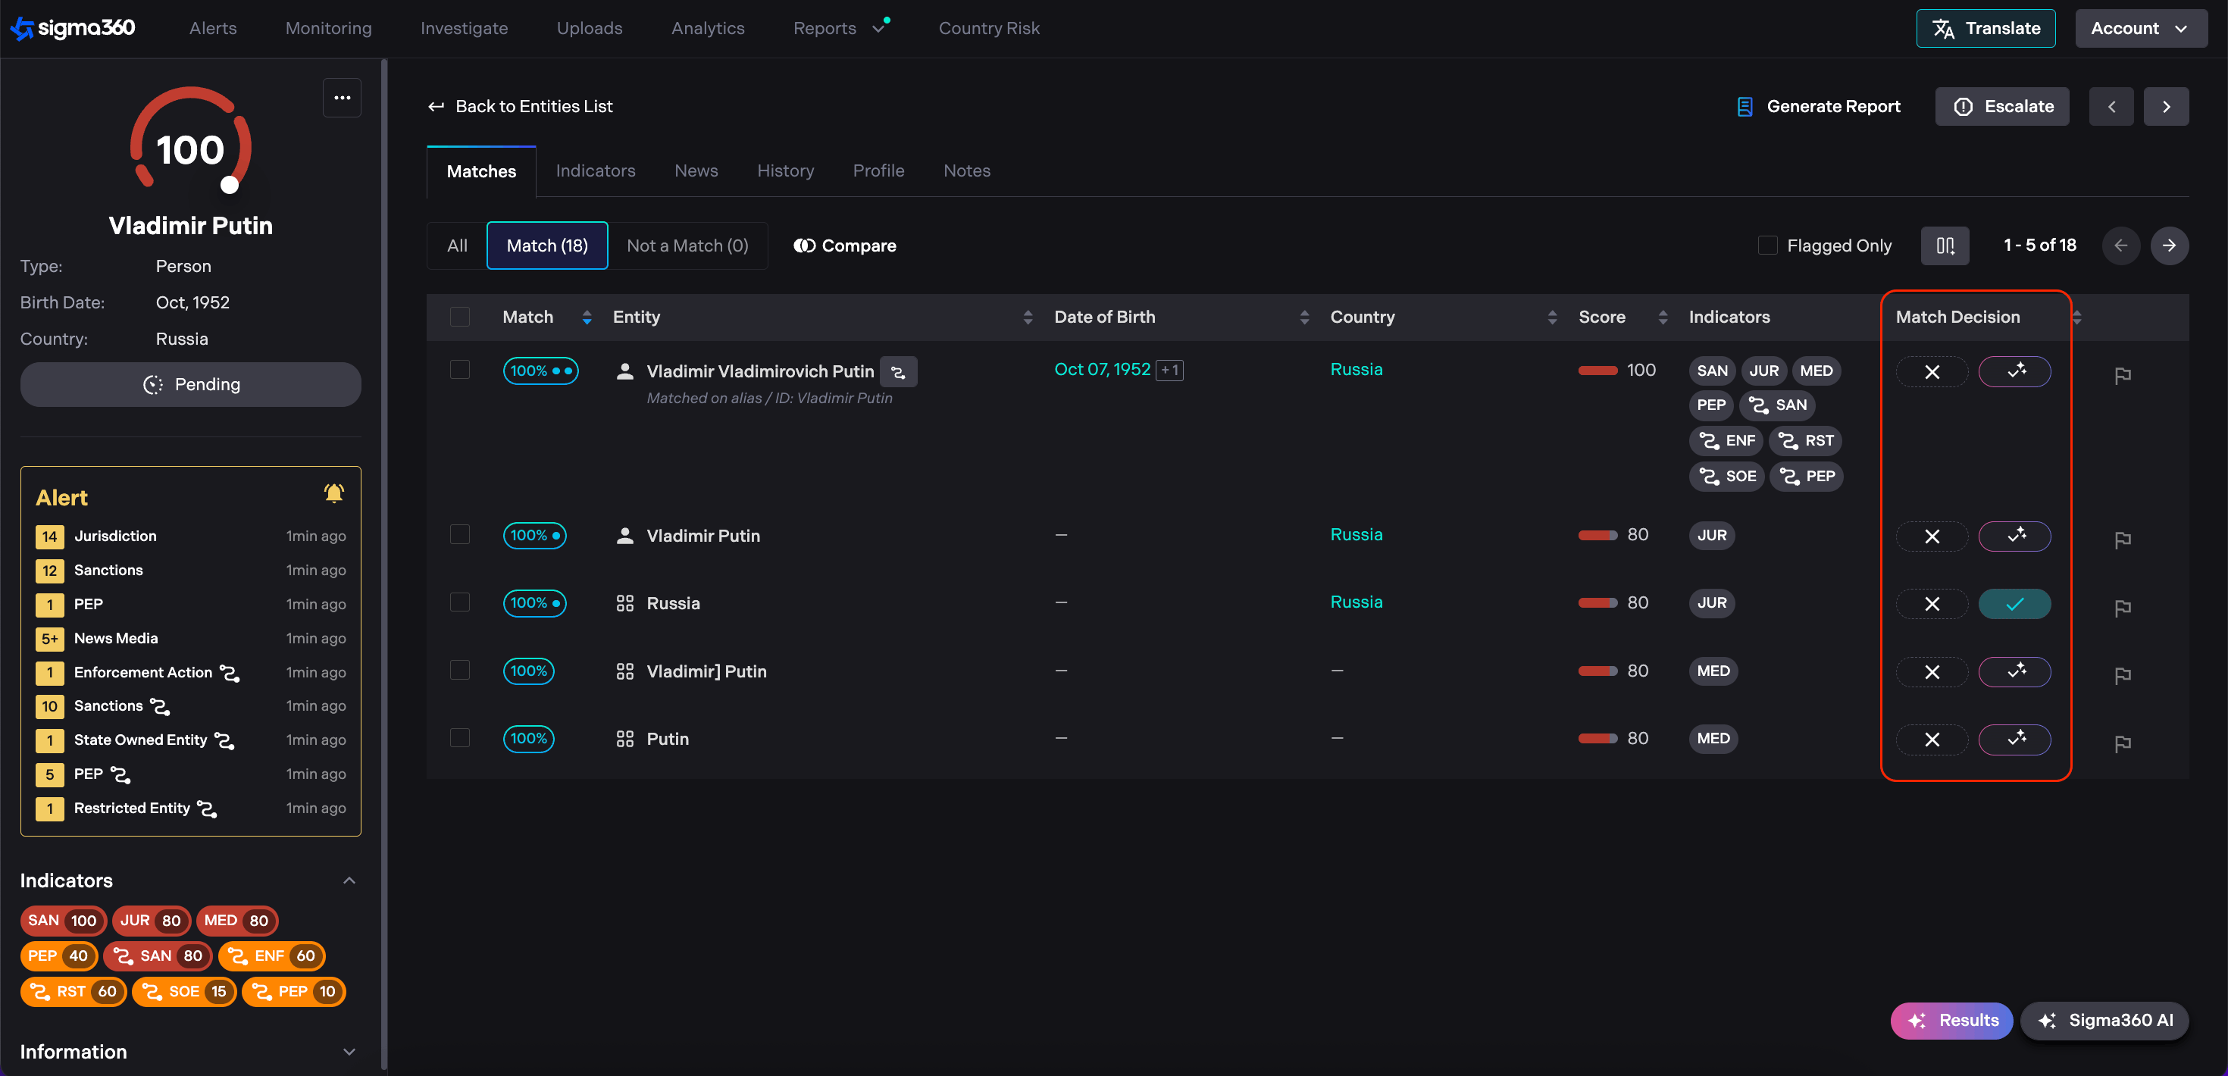Image resolution: width=2228 pixels, height=1076 pixels.
Task: Switch to the Indicators tab
Action: [x=595, y=171]
